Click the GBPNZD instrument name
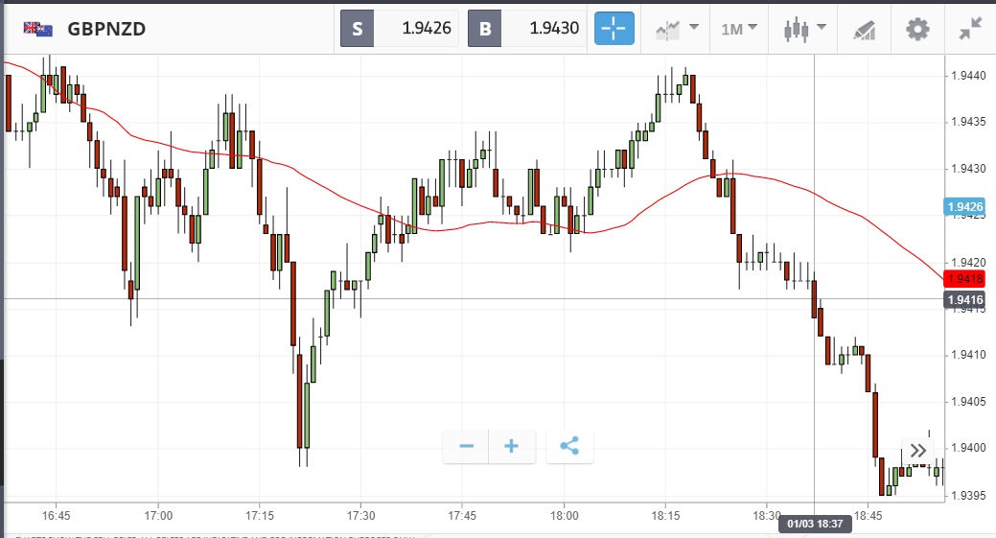Viewport: 996px width, 538px height. click(x=106, y=29)
